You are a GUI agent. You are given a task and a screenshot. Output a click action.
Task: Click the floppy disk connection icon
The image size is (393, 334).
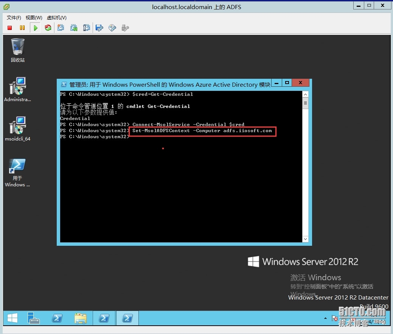pos(99,28)
